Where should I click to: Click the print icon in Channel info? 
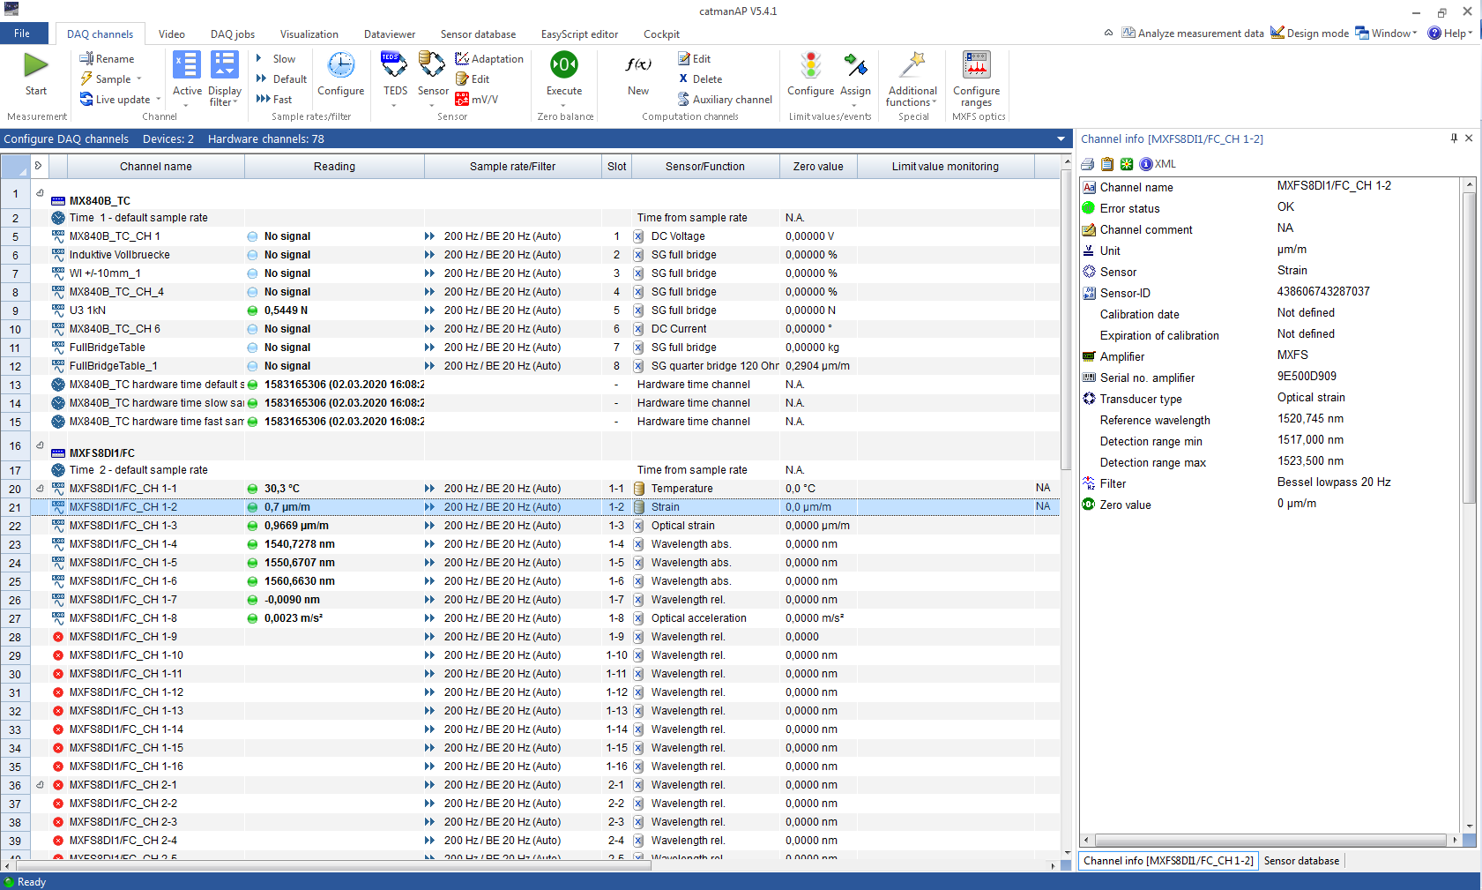pos(1088,164)
